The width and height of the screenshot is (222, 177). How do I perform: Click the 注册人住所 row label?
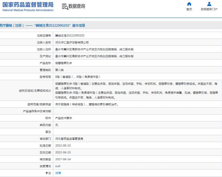44,49
